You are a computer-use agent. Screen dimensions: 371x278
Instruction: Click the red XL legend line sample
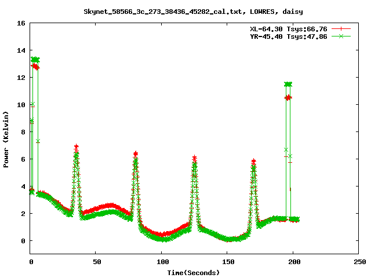pos(341,29)
